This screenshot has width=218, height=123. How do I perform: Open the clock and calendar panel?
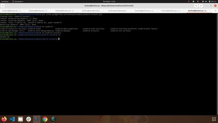(x=109, y=1)
